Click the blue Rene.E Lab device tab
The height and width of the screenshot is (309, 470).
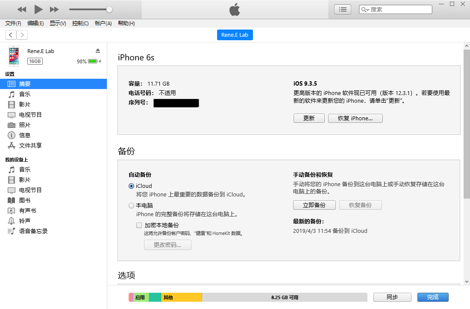[x=235, y=35]
